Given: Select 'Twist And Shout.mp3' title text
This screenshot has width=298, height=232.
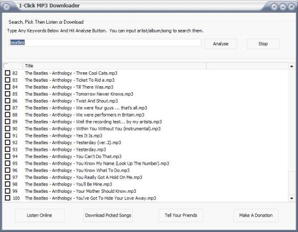Looking at the screenshot, I should [97, 101].
